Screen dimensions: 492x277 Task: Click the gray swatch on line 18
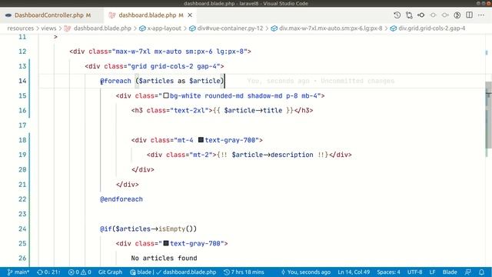pyautogui.click(x=201, y=139)
